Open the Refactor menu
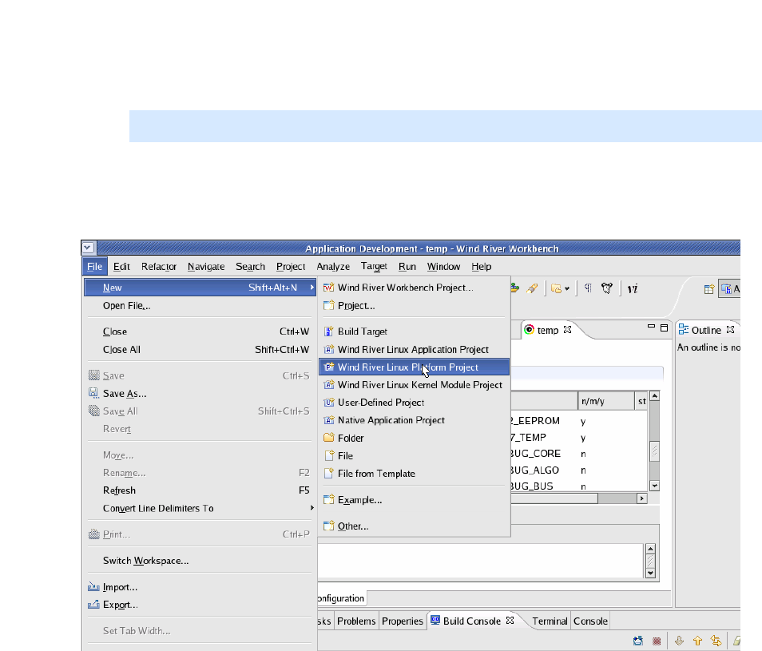This screenshot has height=651, width=762. [159, 267]
